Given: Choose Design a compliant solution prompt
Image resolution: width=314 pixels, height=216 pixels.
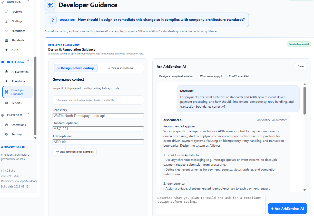Looking at the screenshot, I should 176,76.
